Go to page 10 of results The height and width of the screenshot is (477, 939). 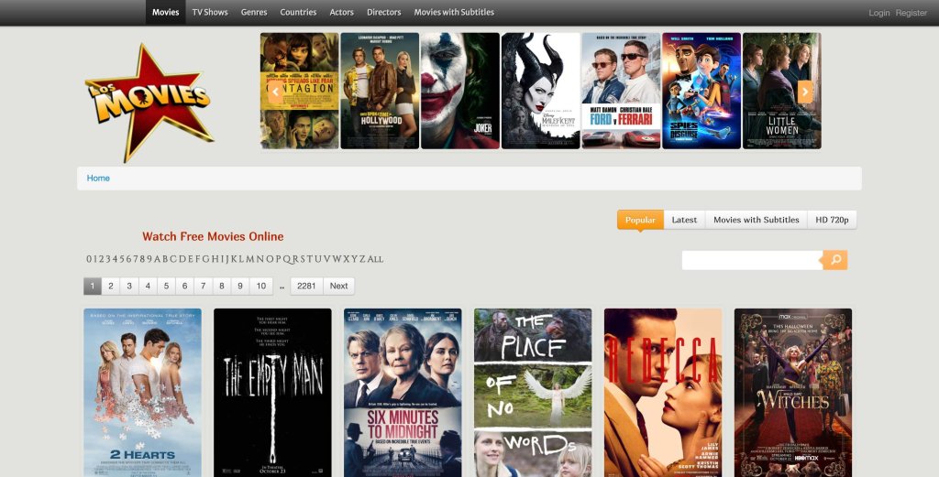[261, 286]
